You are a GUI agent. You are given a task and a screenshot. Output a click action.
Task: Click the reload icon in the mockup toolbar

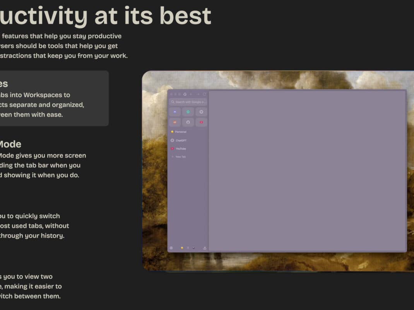click(204, 94)
